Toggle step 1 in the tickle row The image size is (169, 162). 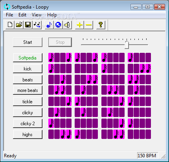[x=51, y=101]
